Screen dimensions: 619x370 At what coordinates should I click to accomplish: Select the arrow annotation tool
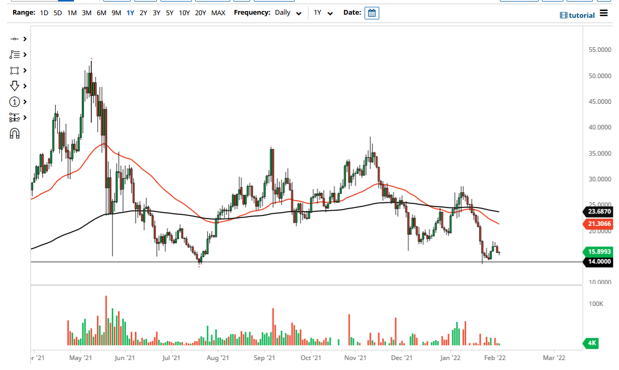pyautogui.click(x=14, y=85)
